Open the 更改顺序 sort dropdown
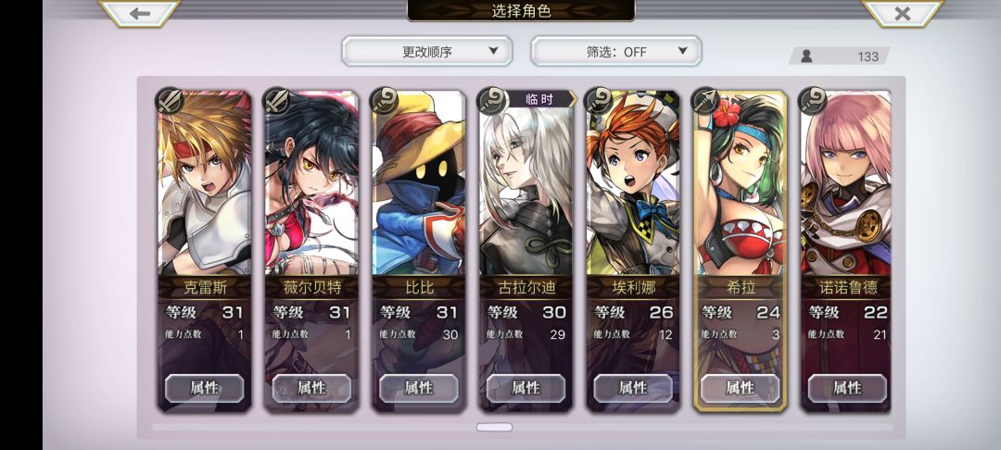The image size is (1001, 450). tap(427, 51)
